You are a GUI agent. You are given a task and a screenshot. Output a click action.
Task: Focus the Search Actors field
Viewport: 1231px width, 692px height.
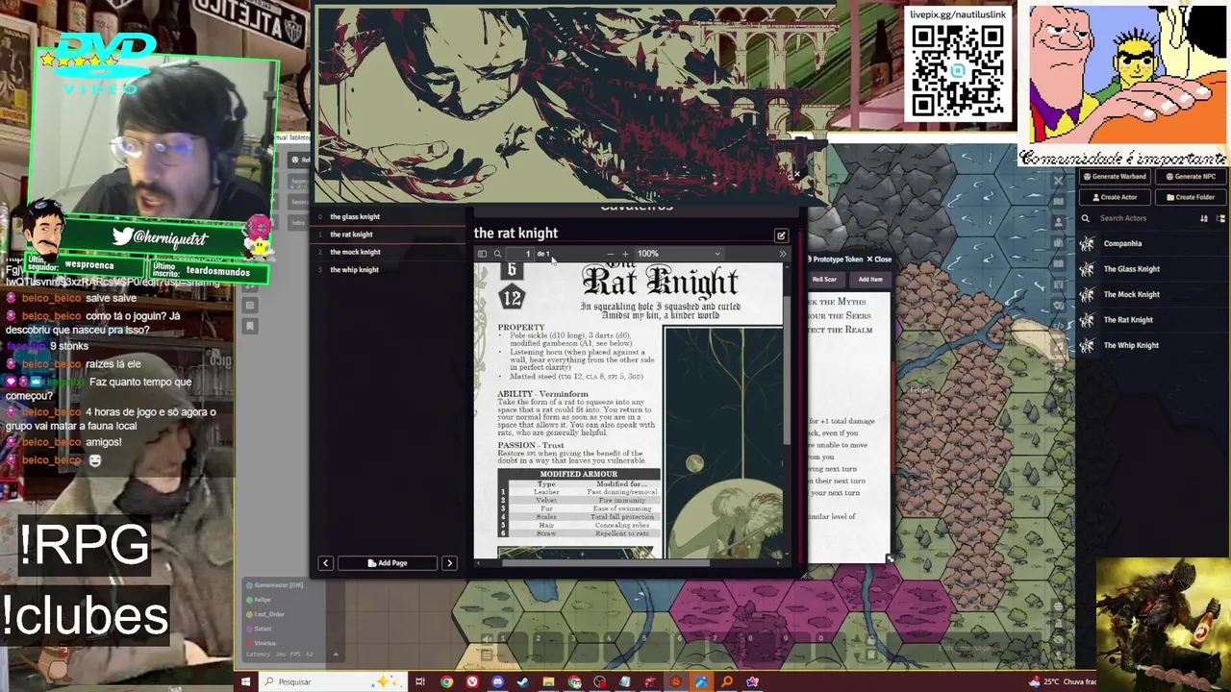(1144, 218)
